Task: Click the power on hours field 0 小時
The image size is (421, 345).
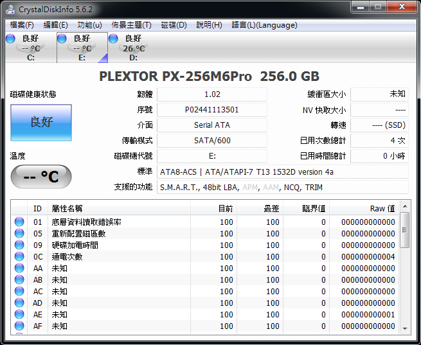Action: [380, 156]
